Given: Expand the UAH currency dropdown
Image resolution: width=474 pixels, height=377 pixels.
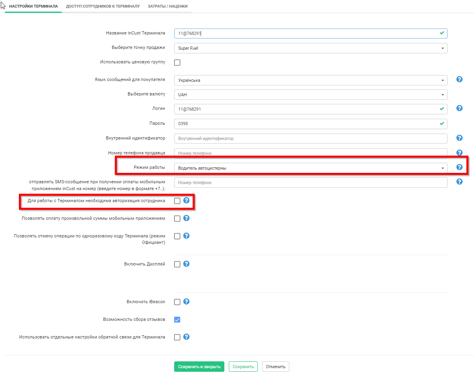Looking at the screenshot, I should pyautogui.click(x=310, y=95).
